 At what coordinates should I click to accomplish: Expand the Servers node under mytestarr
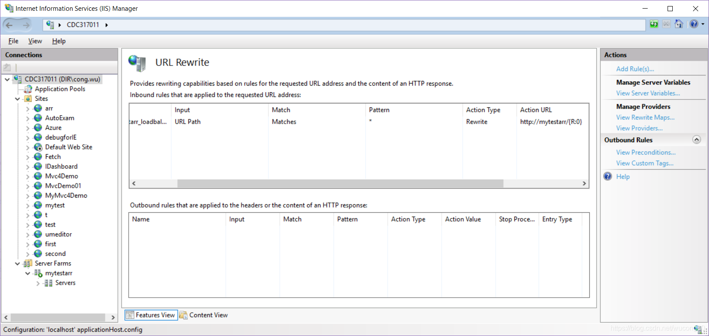pyautogui.click(x=38, y=283)
